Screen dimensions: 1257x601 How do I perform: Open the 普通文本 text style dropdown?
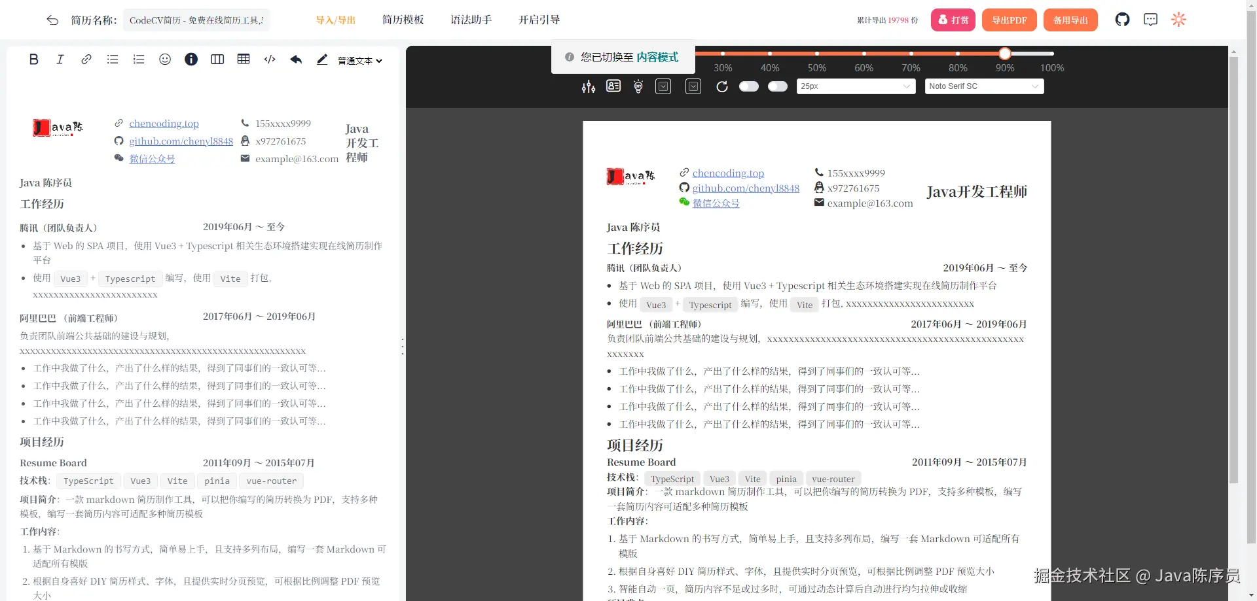tap(359, 61)
